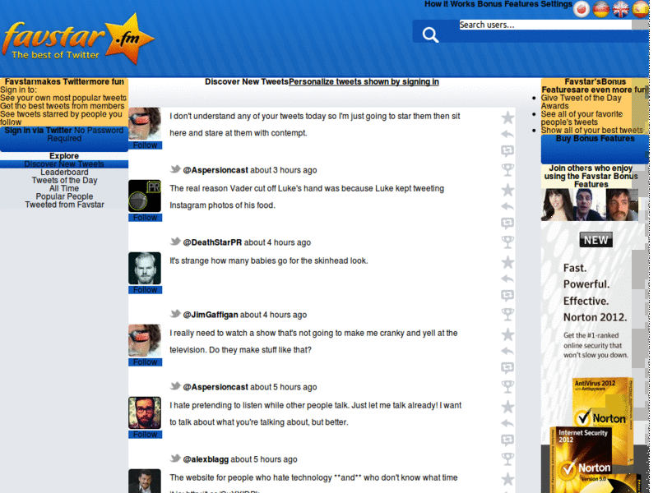
Task: Star the 'pretending to listen' tweet
Action: (507, 407)
